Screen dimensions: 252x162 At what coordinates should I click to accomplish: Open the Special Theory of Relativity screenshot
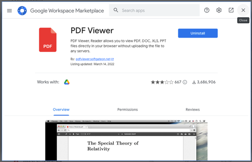tap(126, 140)
